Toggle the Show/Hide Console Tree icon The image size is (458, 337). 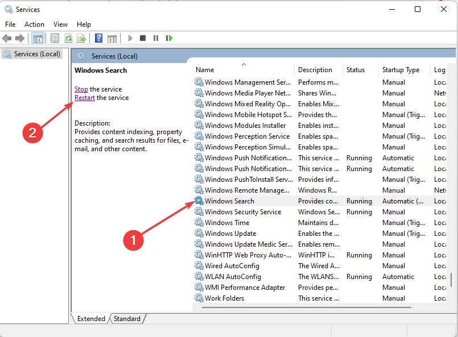[x=38, y=38]
